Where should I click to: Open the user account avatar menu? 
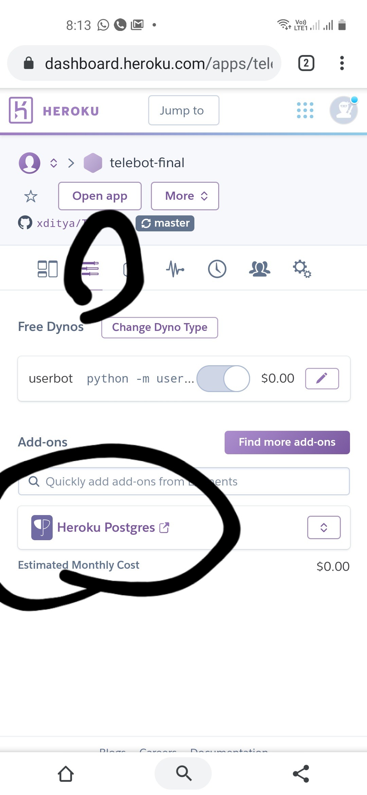(x=344, y=110)
